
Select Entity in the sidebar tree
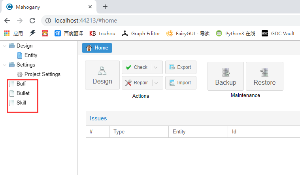click(x=30, y=55)
